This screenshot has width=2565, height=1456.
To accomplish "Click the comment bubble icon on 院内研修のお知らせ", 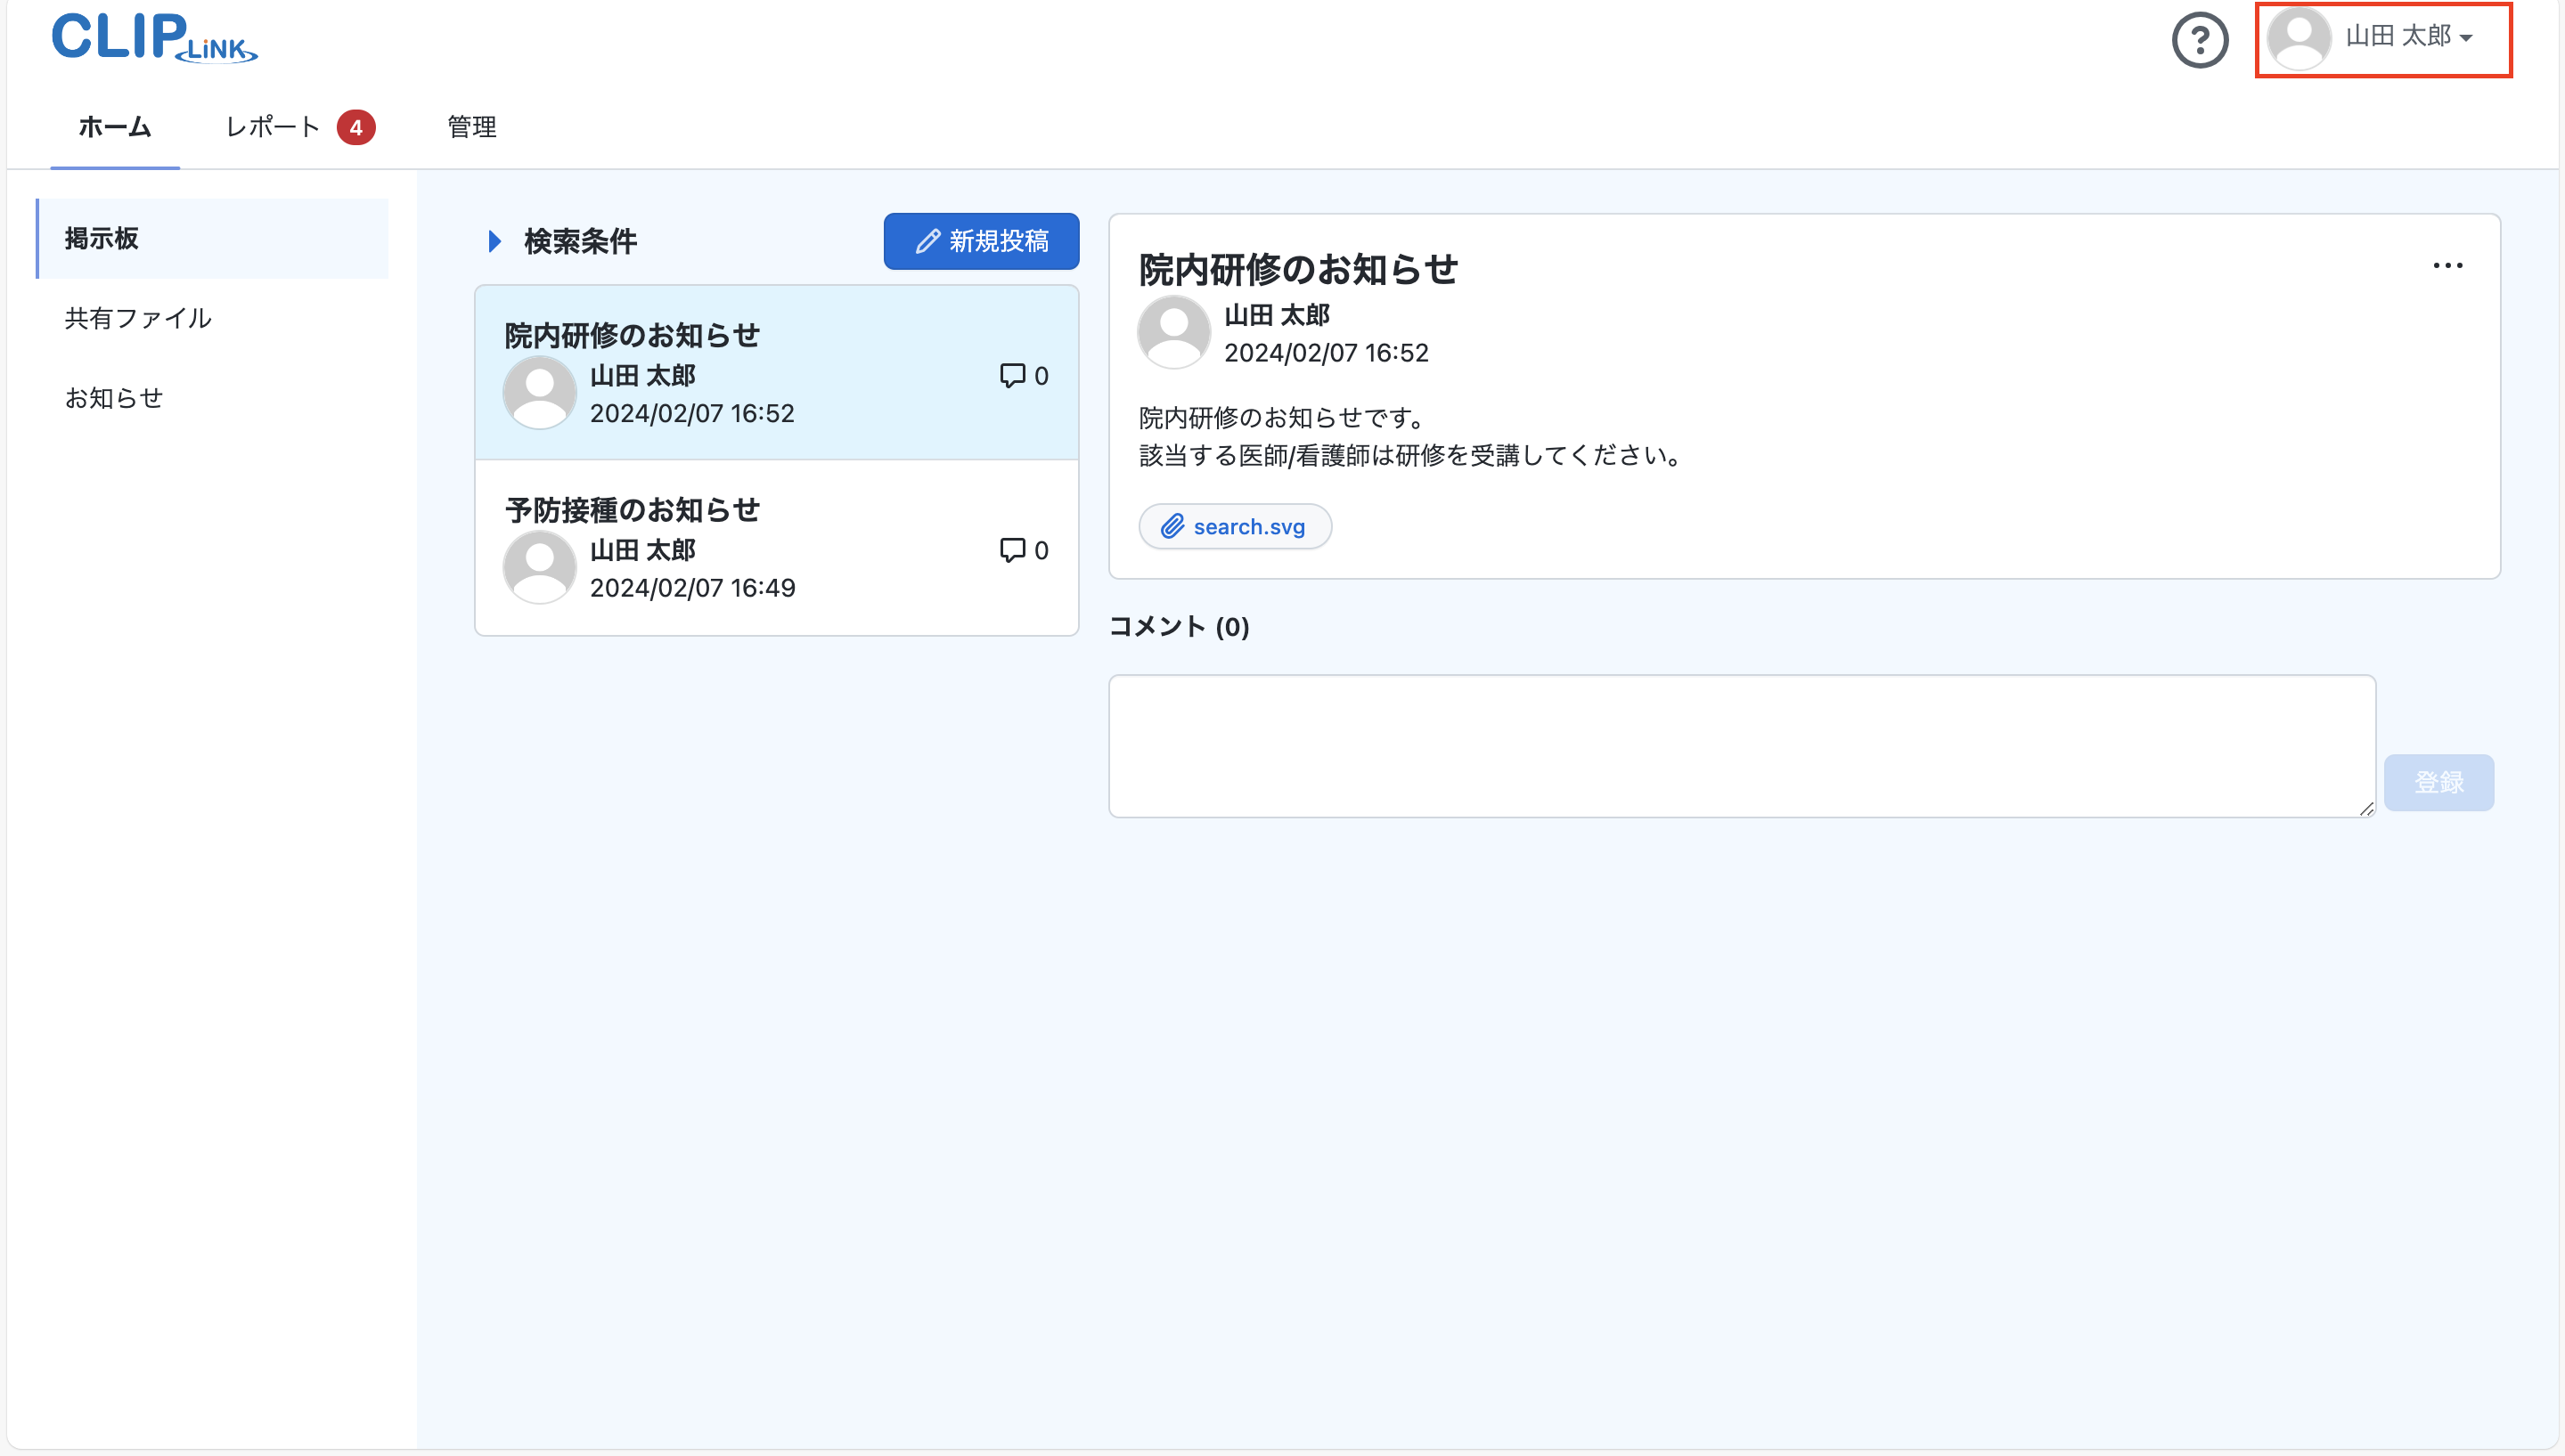I will tap(1013, 375).
